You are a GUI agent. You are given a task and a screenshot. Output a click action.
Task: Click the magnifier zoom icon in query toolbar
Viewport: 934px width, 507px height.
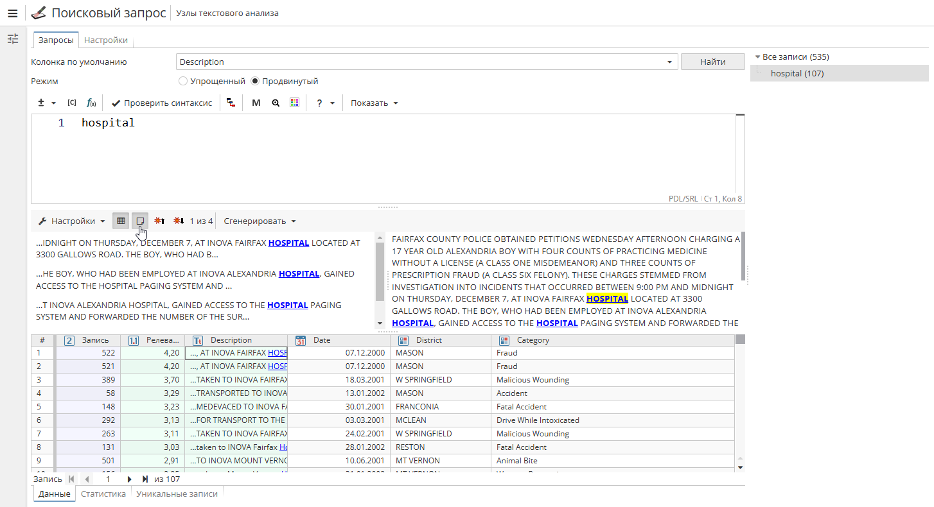click(276, 103)
